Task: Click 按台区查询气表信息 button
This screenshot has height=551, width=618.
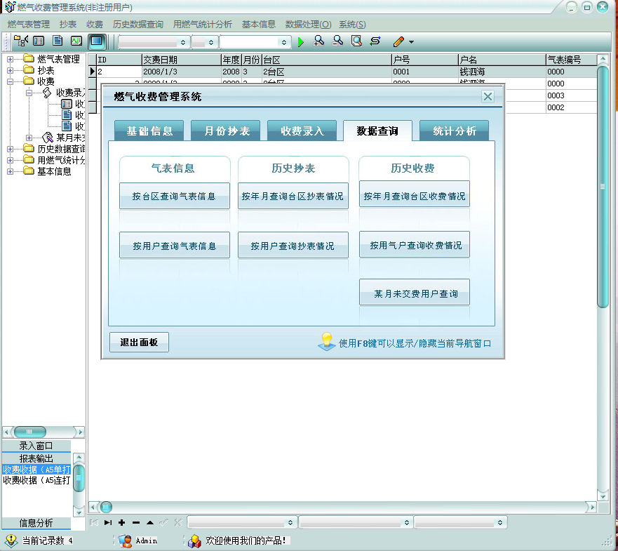Action: 174,196
